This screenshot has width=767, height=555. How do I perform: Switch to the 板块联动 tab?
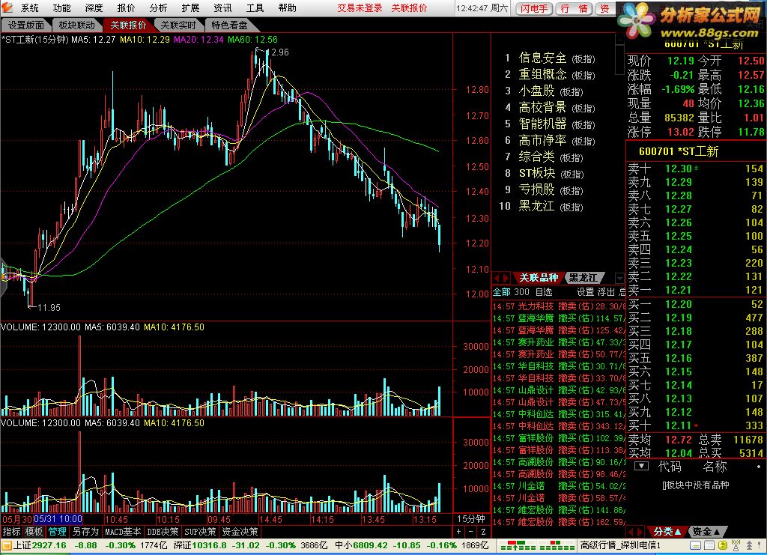click(x=77, y=25)
